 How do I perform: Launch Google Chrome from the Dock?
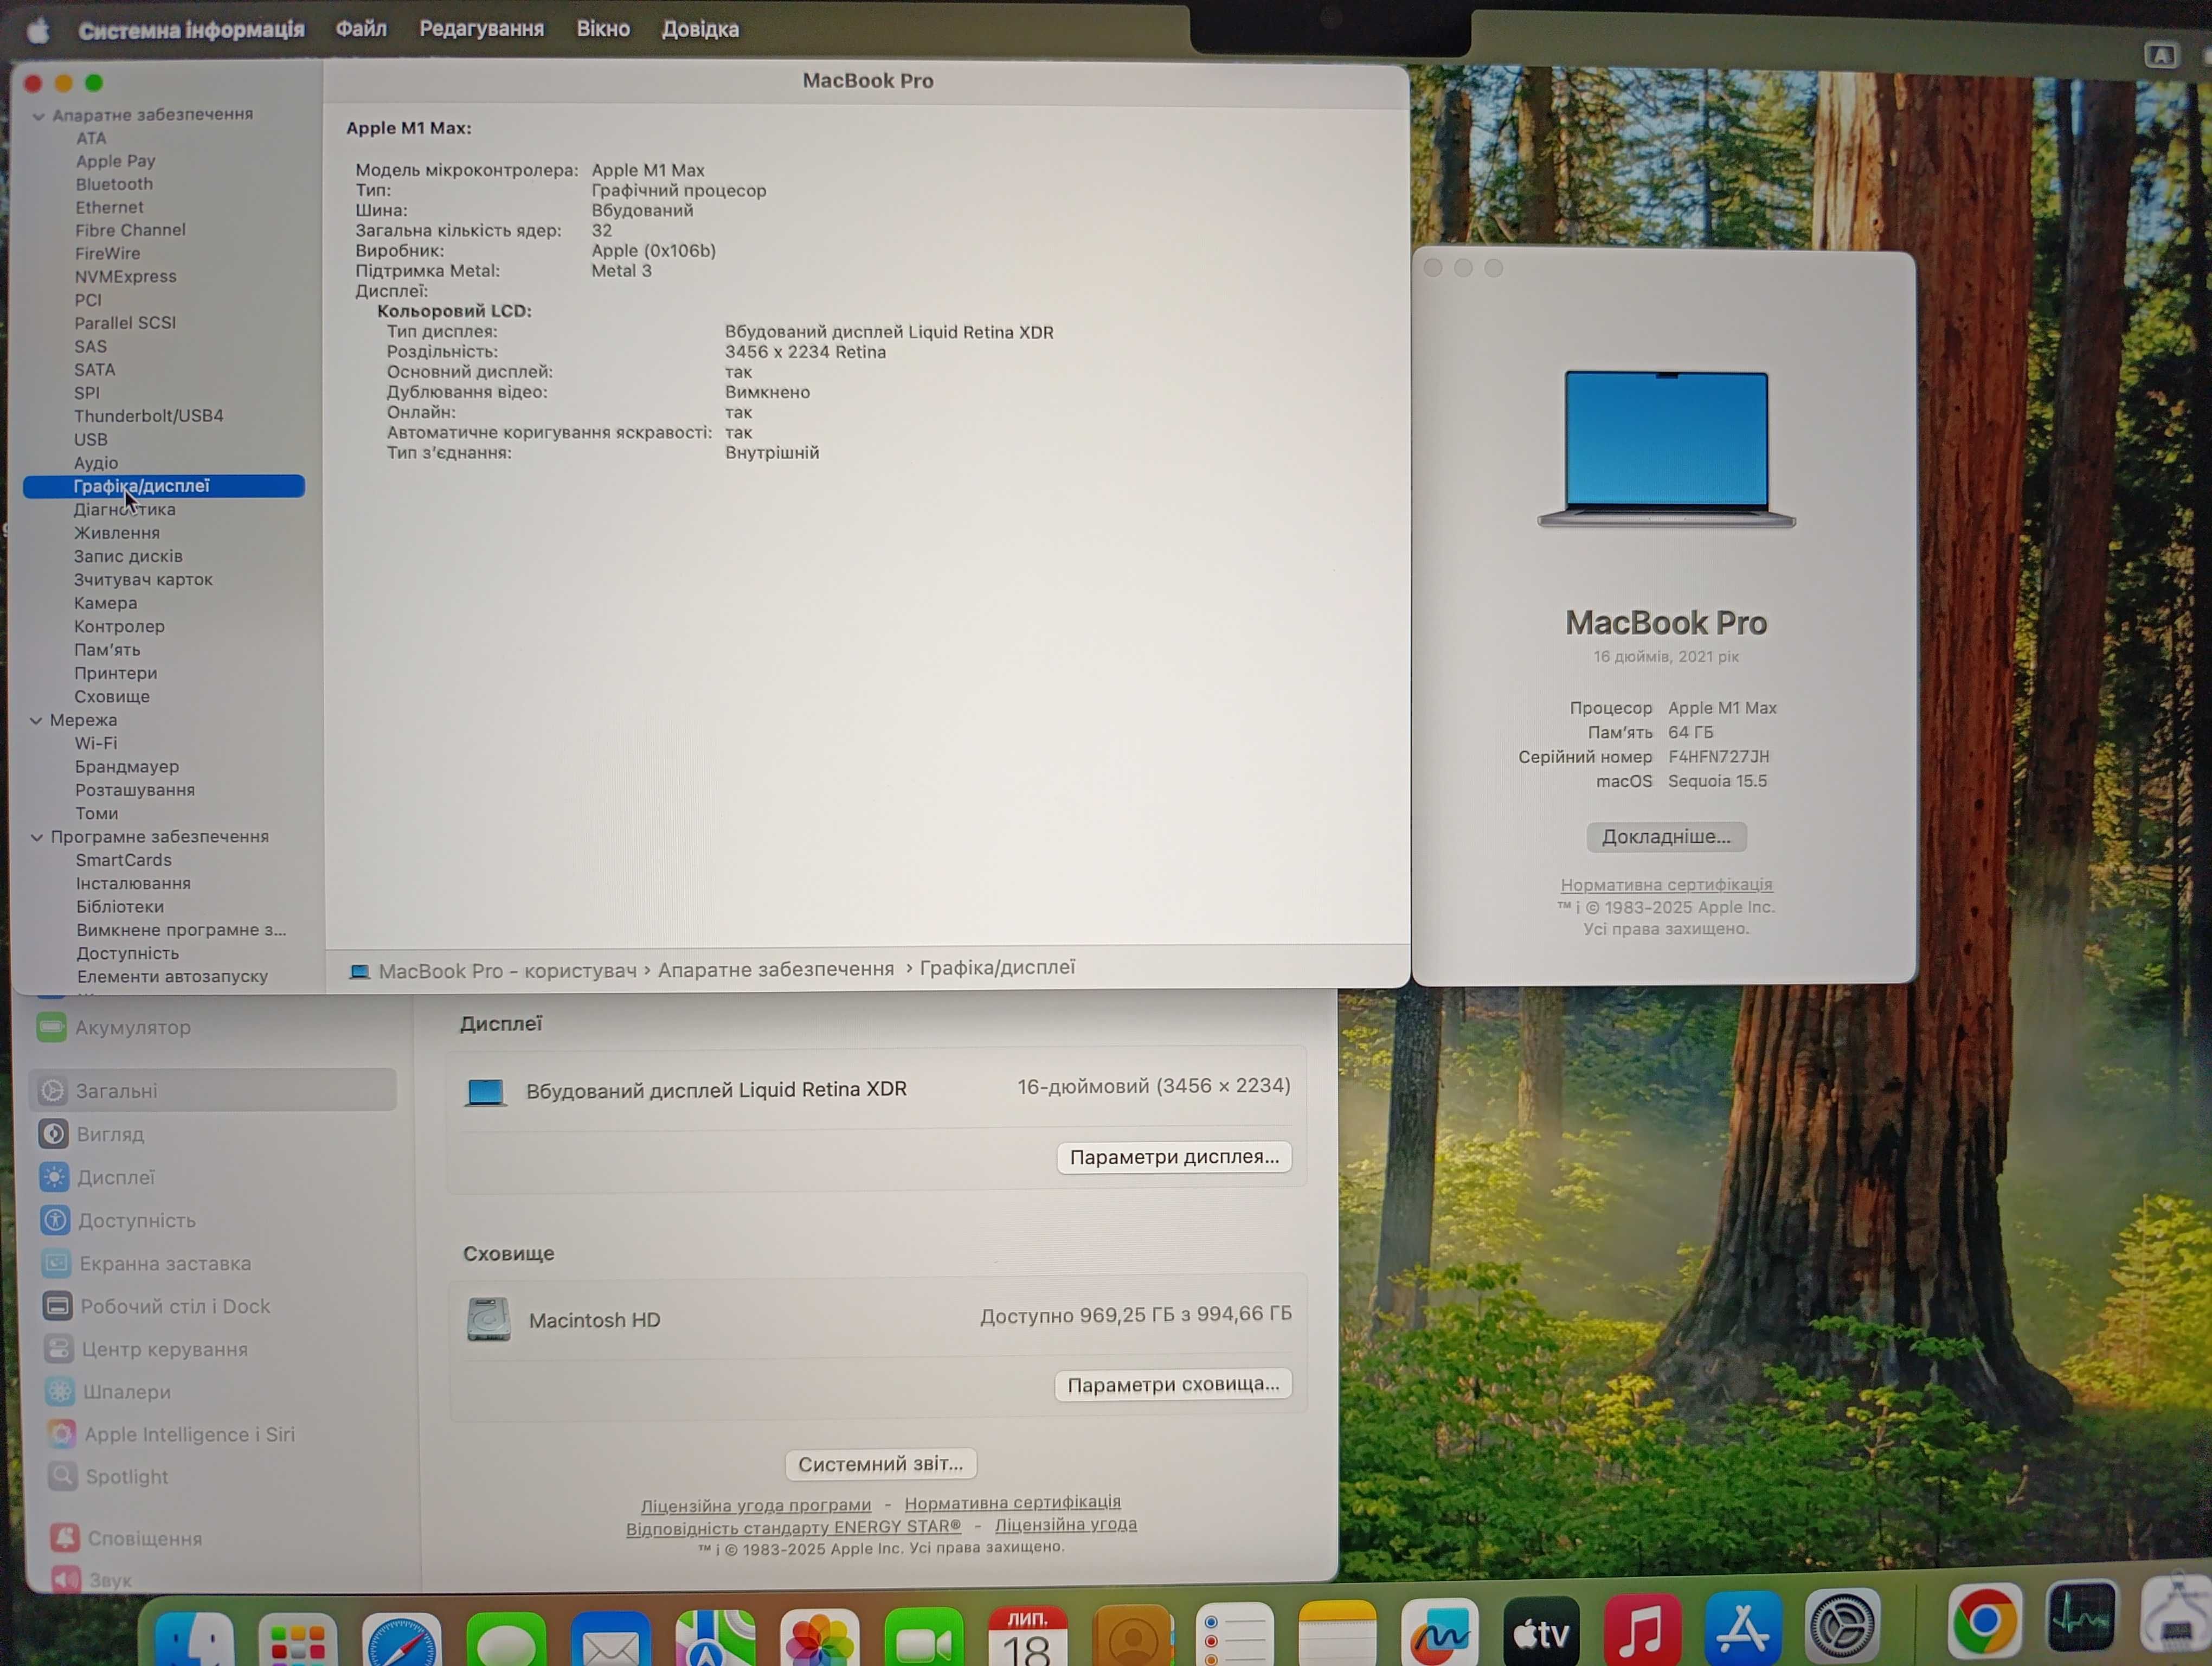[x=1985, y=1621]
